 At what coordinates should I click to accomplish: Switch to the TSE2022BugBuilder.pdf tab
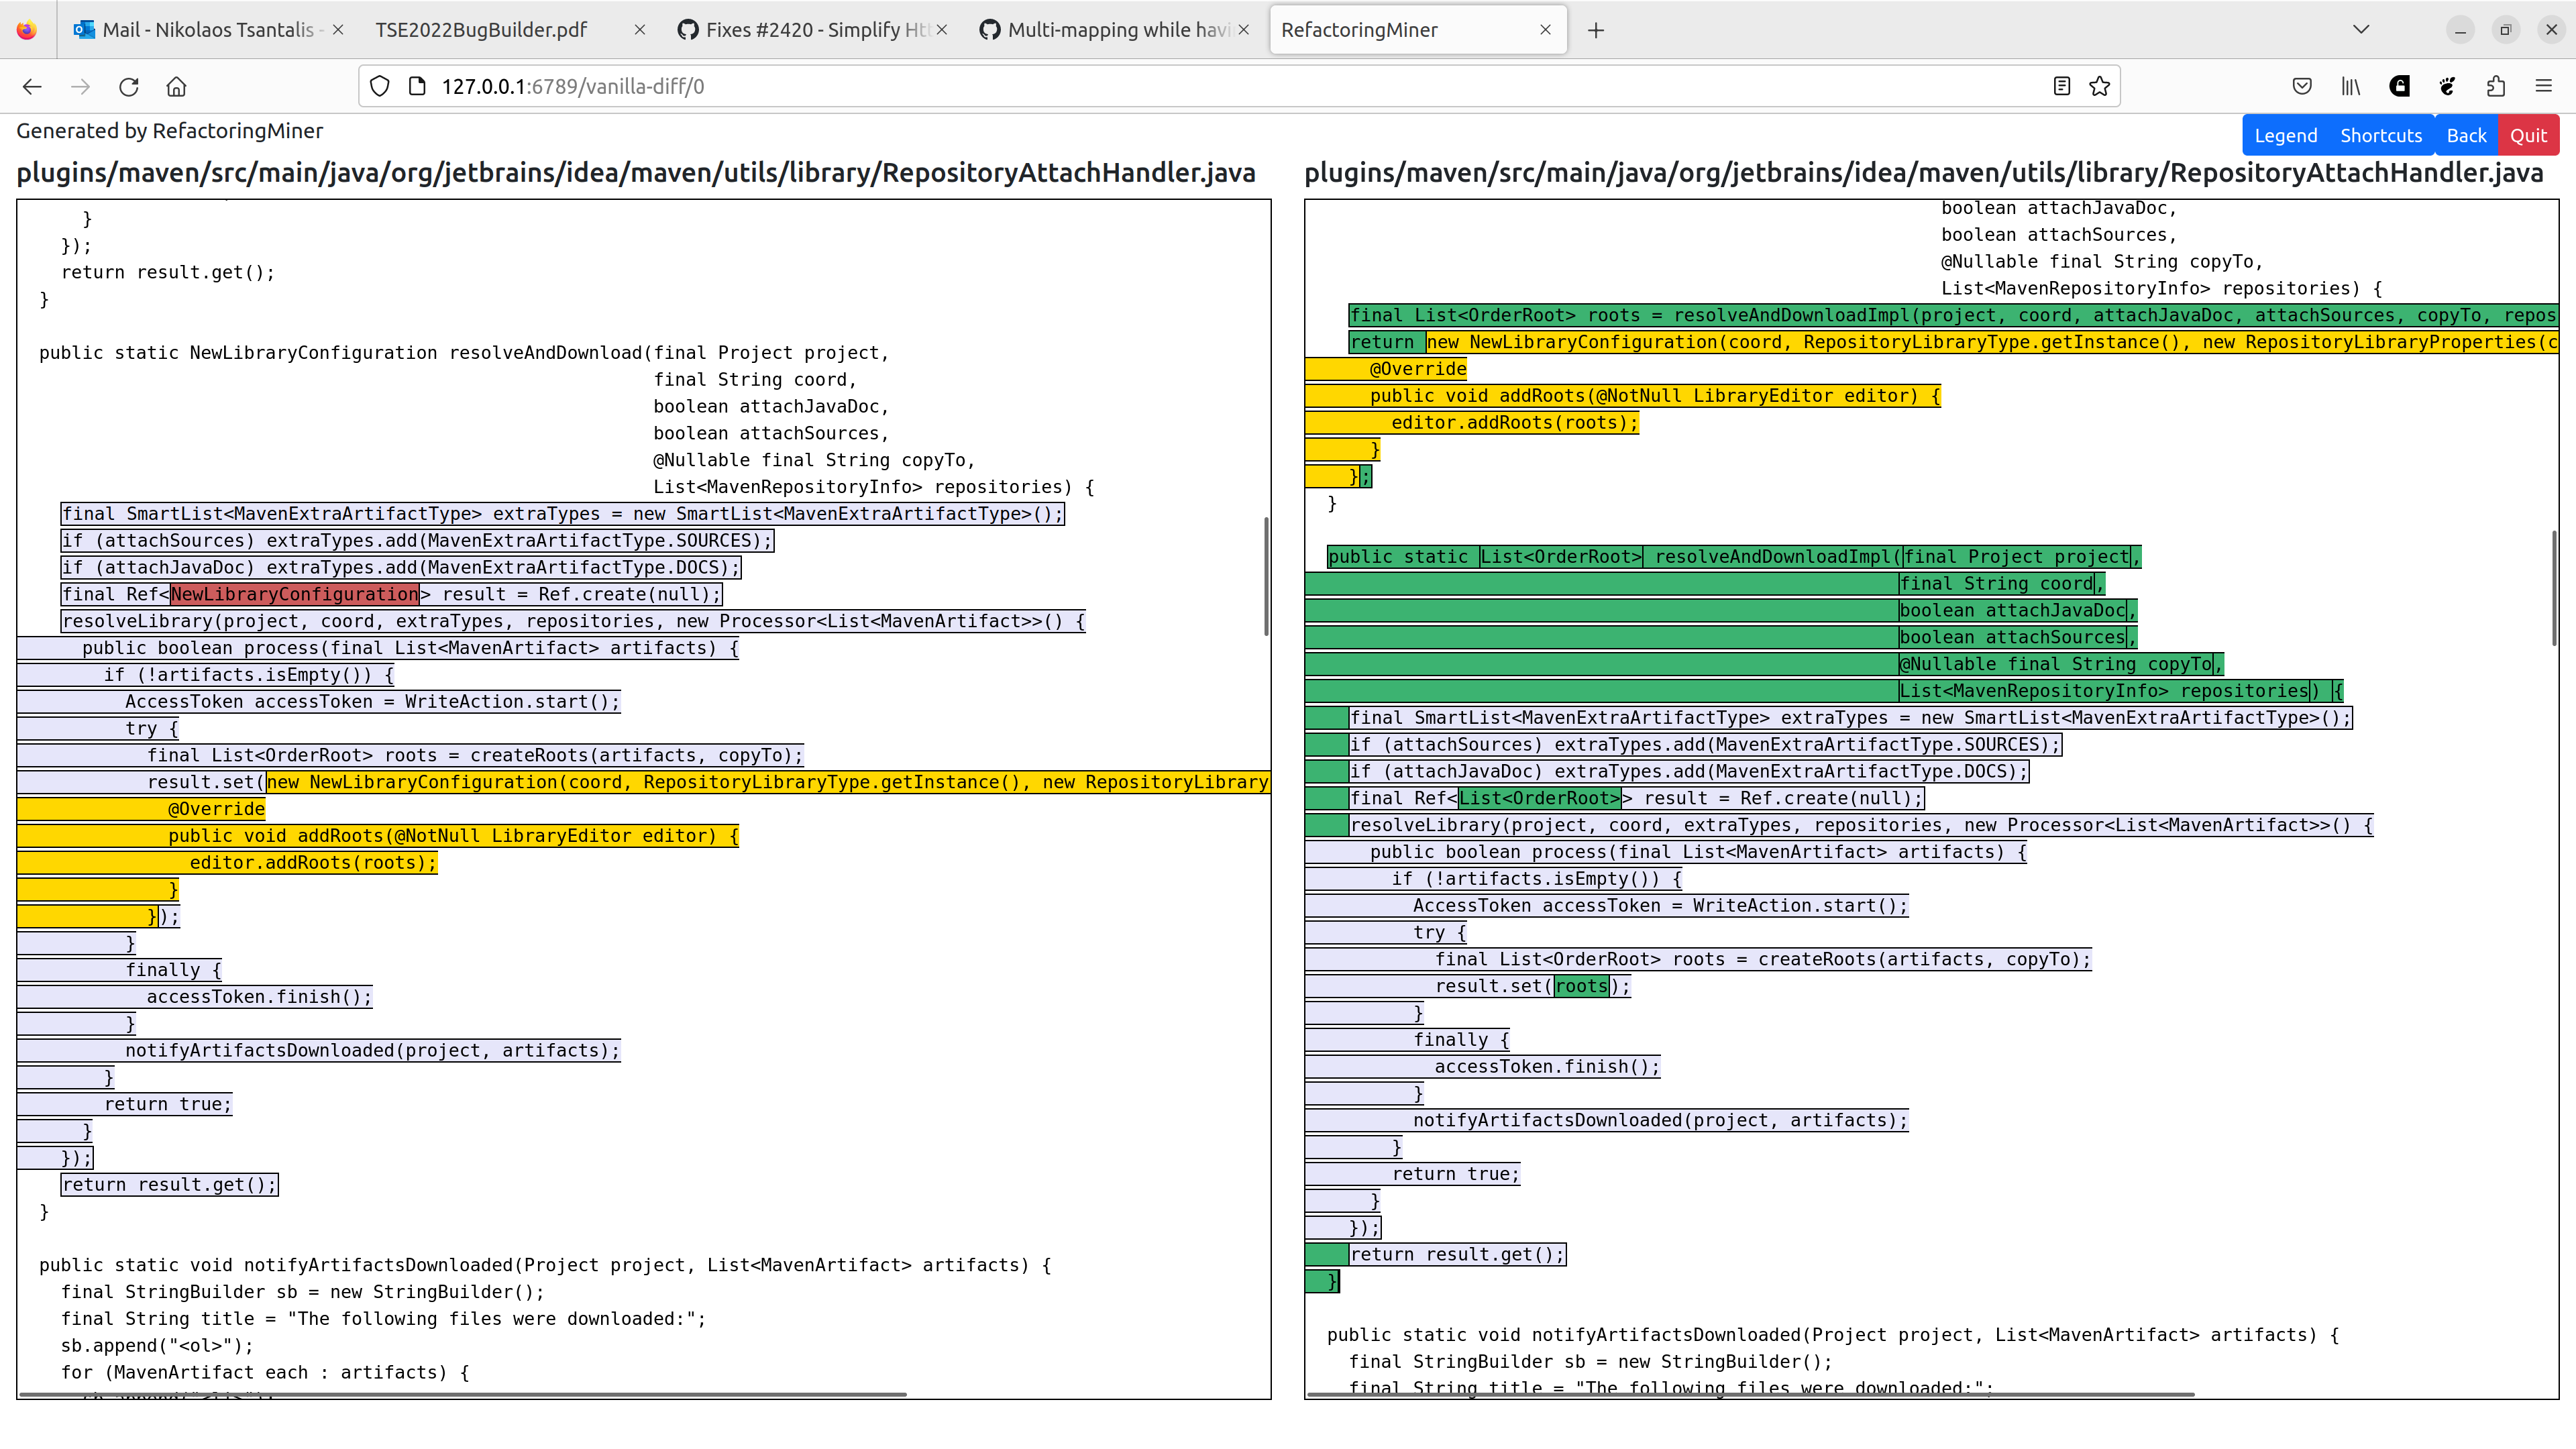tap(481, 30)
